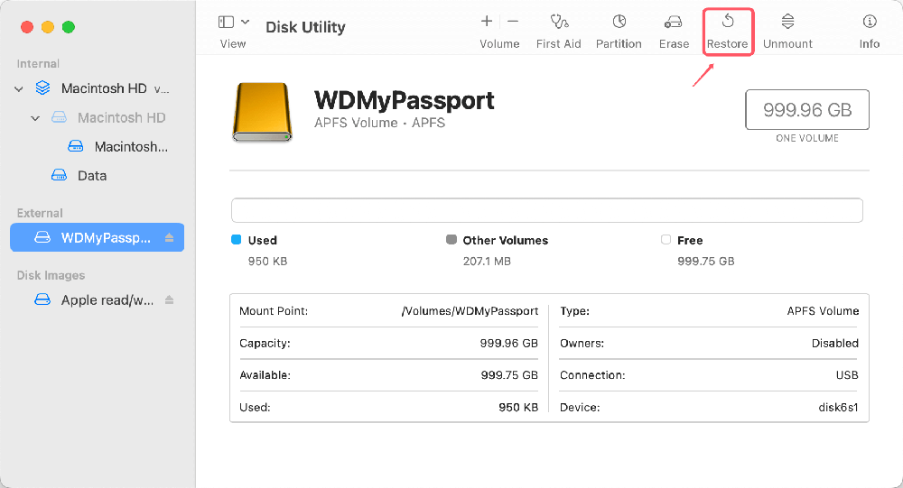Remove volume using the minus icon

(x=513, y=22)
